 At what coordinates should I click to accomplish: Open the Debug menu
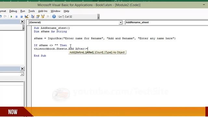pos(13,11)
